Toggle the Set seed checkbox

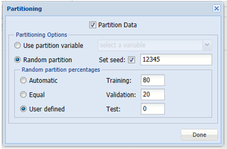[x=131, y=60]
